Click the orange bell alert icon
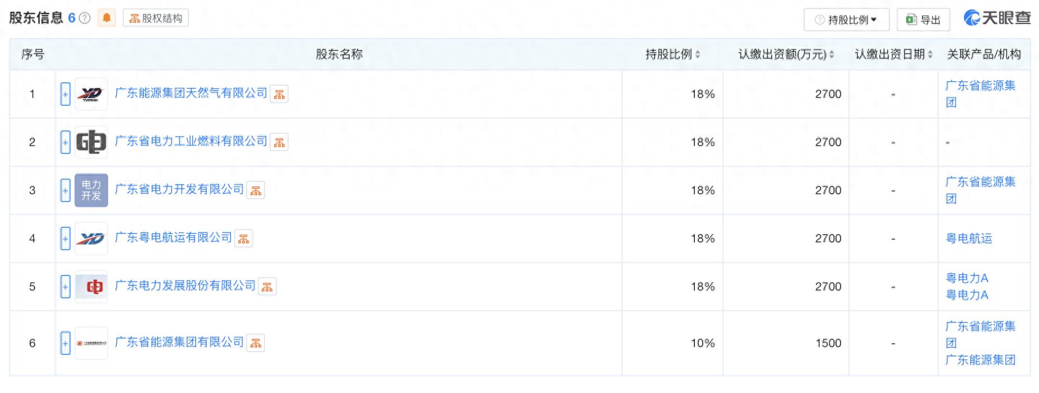The image size is (1039, 393). click(x=106, y=18)
